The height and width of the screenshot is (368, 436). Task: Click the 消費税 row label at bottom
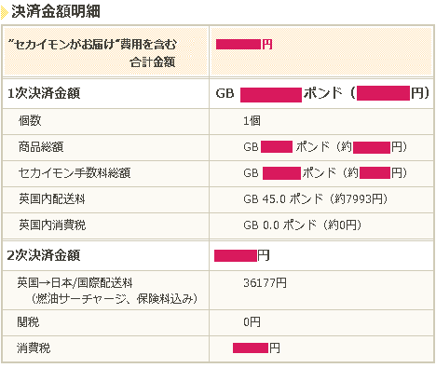pyautogui.click(x=34, y=348)
